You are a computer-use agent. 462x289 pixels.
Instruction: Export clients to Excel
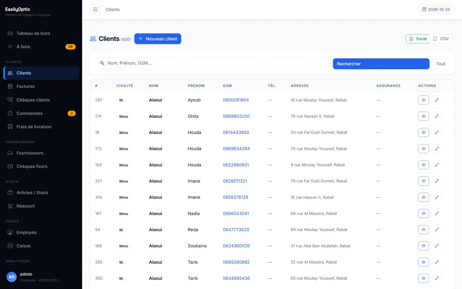click(x=418, y=39)
